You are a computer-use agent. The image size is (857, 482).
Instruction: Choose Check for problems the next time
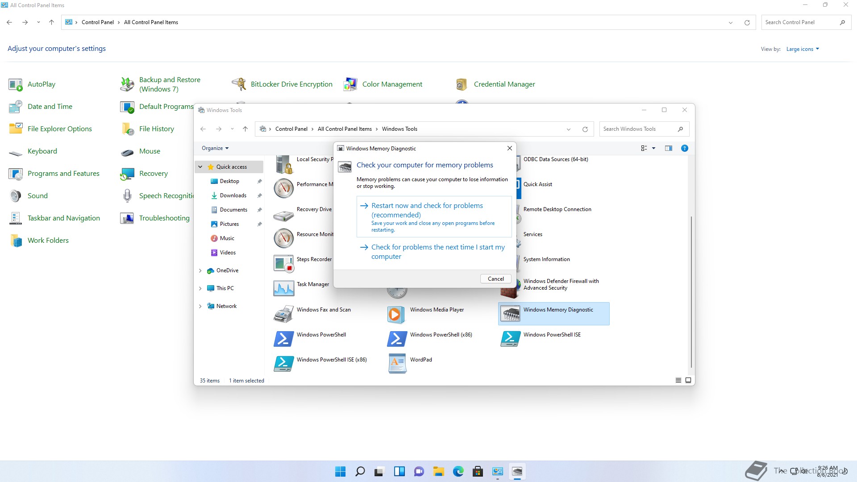pyautogui.click(x=434, y=252)
